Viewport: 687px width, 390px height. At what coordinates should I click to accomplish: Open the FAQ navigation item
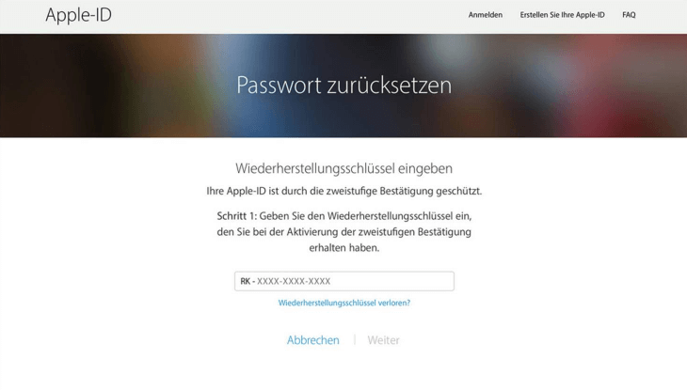[629, 15]
